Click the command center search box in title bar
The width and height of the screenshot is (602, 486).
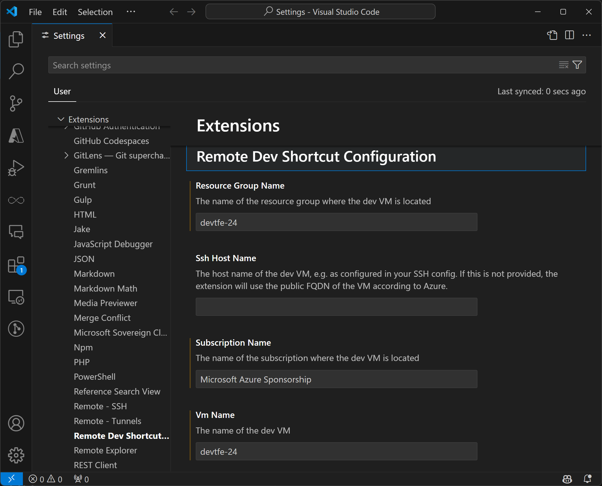coord(320,12)
